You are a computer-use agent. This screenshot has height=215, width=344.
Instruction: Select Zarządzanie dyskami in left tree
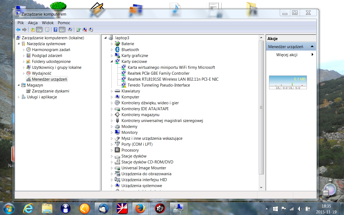[51, 91]
